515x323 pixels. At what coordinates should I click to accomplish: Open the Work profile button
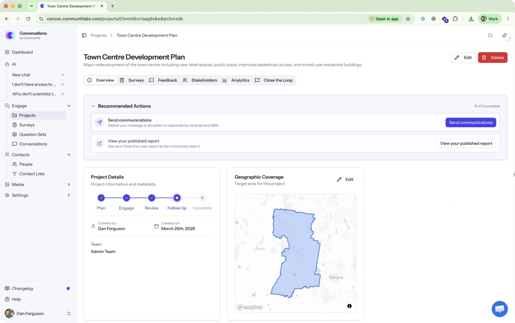pos(489,19)
